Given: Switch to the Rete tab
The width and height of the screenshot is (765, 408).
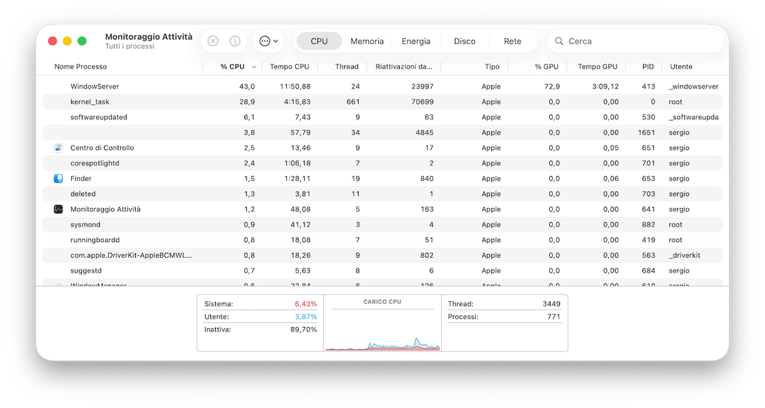Looking at the screenshot, I should [x=512, y=41].
